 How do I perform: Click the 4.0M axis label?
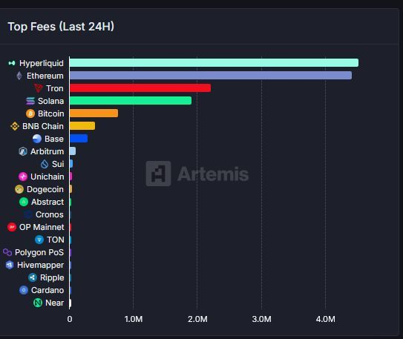[325, 319]
